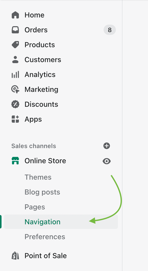Click the Home house icon

(x=15, y=15)
